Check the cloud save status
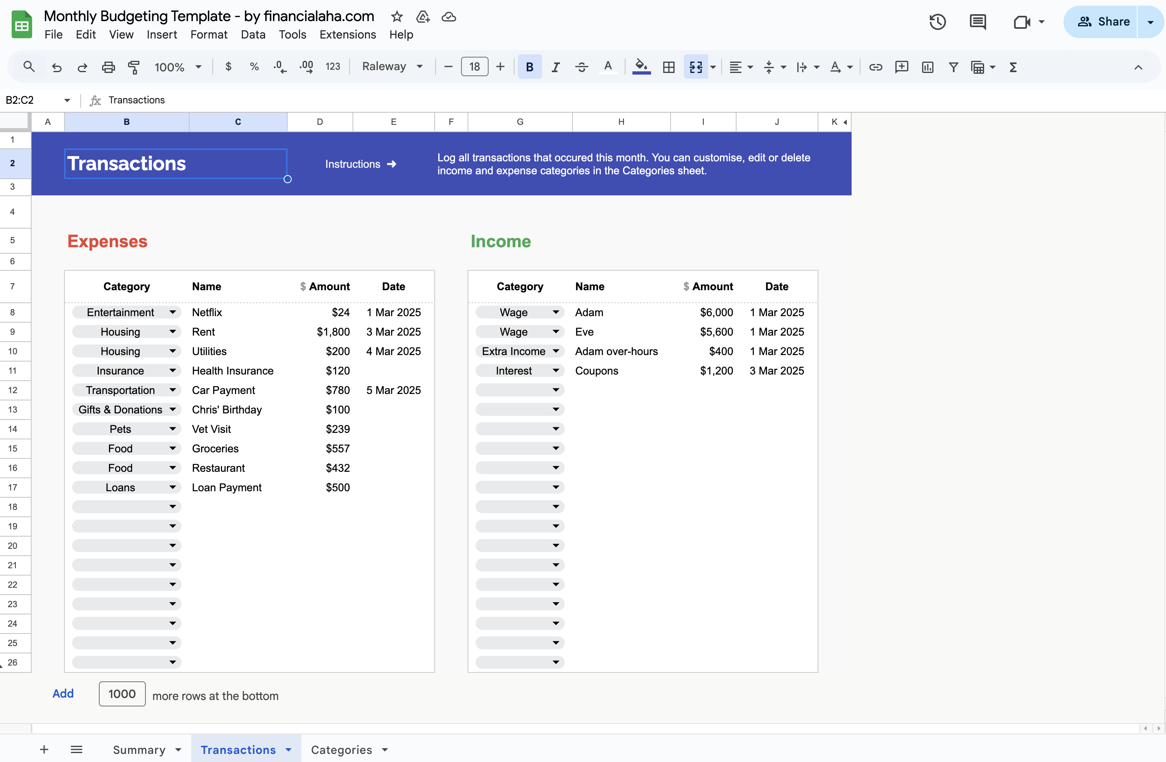This screenshot has width=1166, height=762. (x=449, y=17)
